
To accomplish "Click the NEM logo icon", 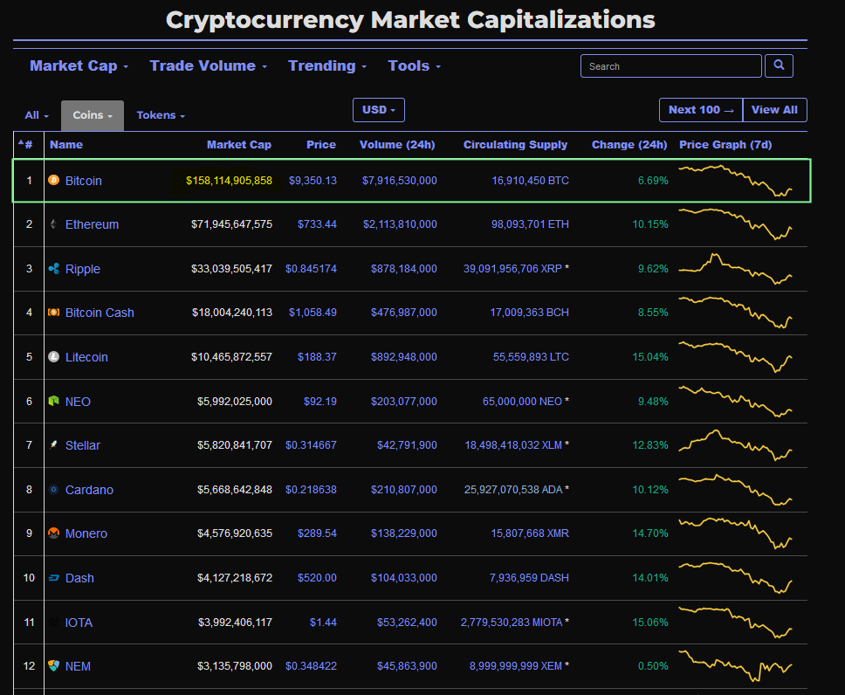I will 54,666.
